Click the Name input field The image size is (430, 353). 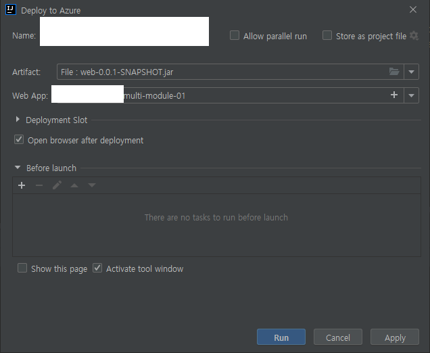(x=124, y=32)
